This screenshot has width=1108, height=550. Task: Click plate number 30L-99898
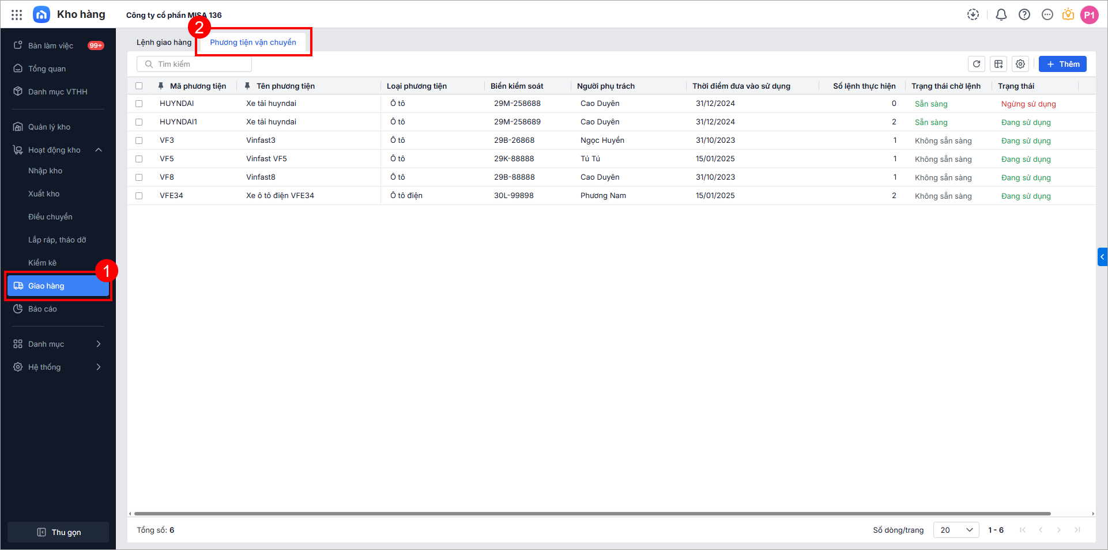pos(514,196)
